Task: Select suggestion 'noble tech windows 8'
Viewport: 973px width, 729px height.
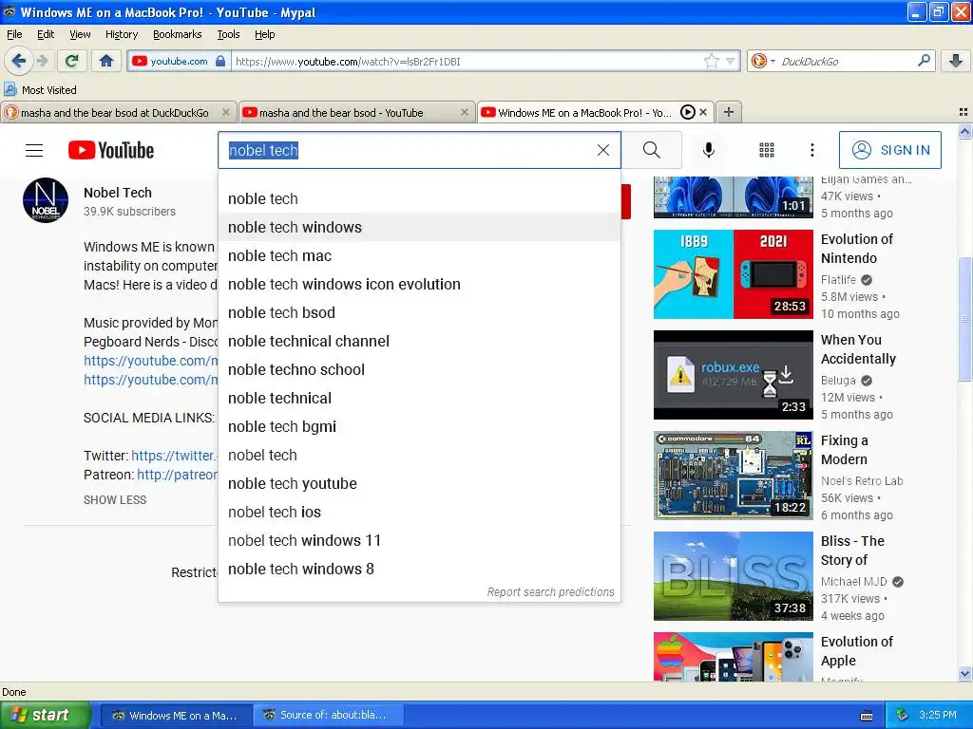Action: point(419,570)
